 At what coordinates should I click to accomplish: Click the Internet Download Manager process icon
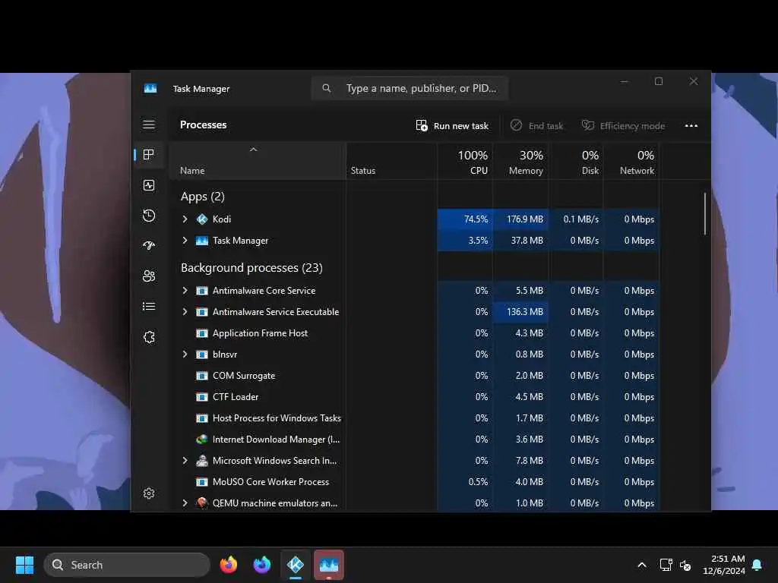(x=202, y=440)
